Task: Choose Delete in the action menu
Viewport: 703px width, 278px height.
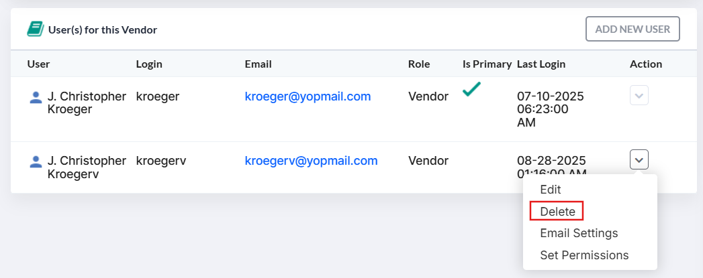Action: [x=557, y=212]
